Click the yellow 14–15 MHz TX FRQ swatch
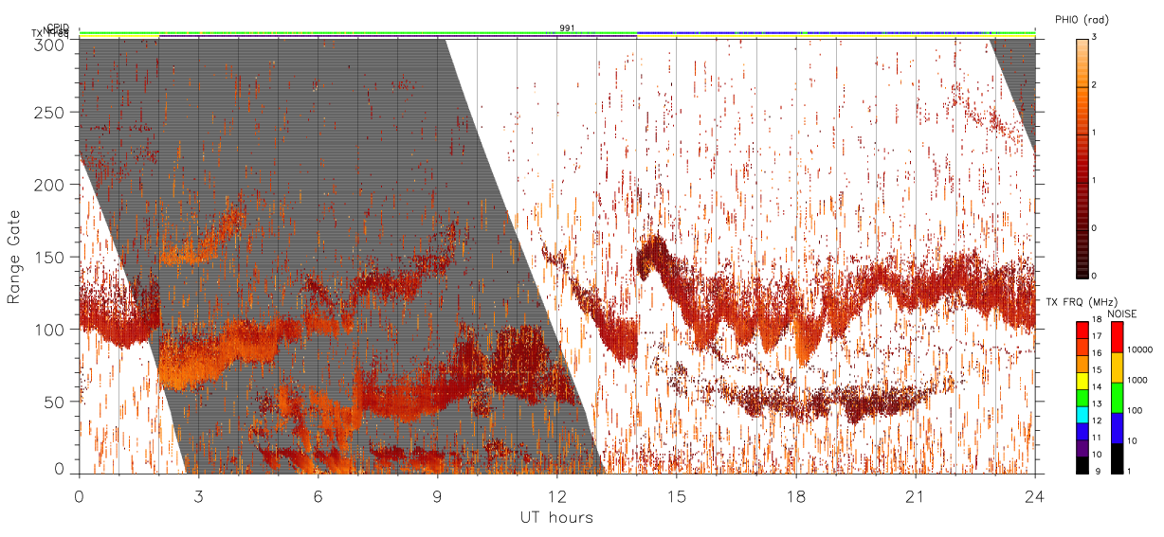 [1082, 381]
